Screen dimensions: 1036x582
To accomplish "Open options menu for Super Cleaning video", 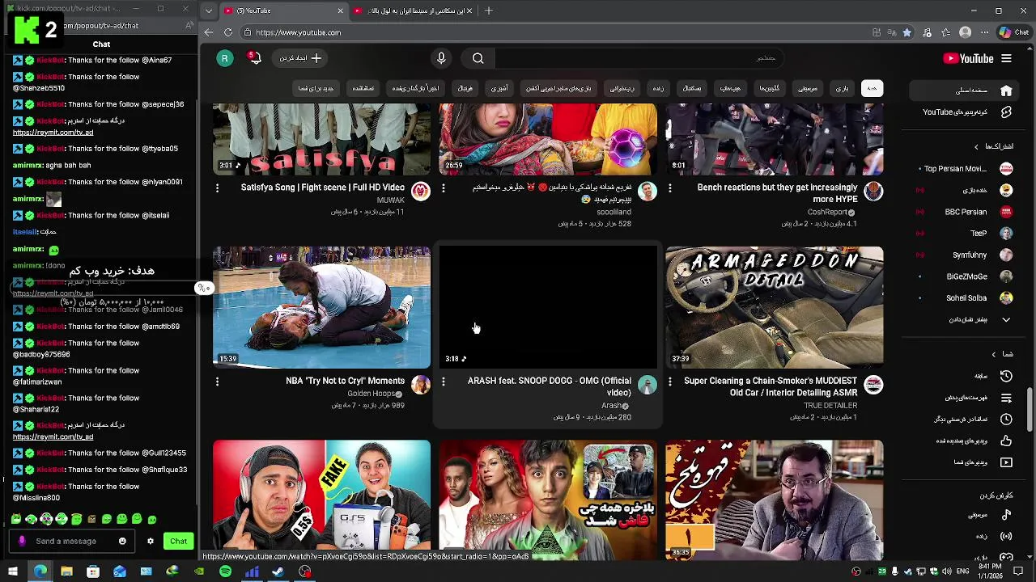I will [x=669, y=381].
